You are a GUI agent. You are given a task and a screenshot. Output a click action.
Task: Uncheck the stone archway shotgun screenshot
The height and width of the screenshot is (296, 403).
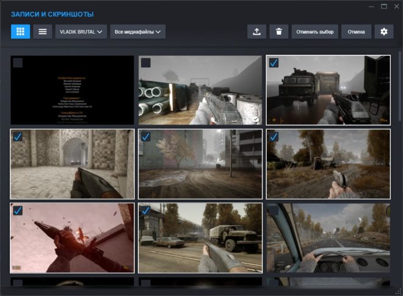(18, 137)
